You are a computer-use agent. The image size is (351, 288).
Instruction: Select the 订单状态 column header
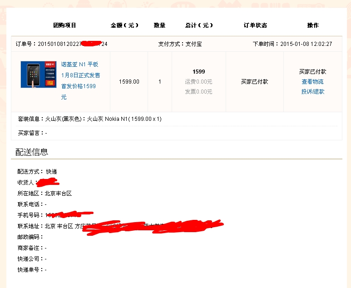click(x=255, y=25)
